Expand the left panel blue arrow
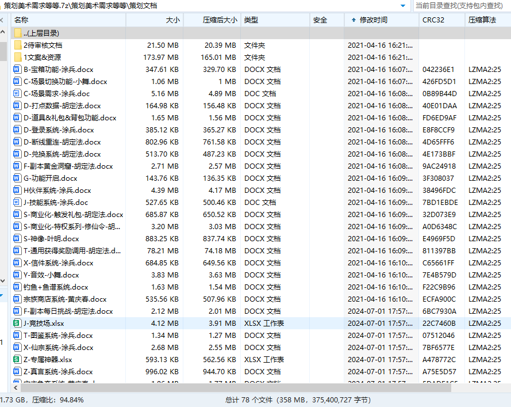The image size is (511, 407). click(2, 297)
